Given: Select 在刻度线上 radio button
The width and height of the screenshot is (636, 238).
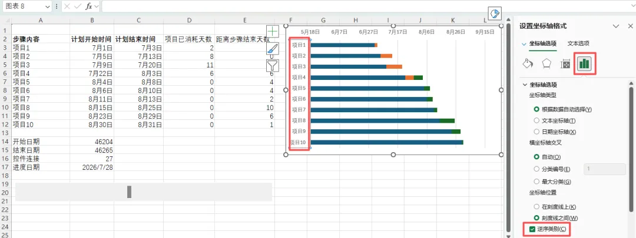Looking at the screenshot, I should coord(536,207).
